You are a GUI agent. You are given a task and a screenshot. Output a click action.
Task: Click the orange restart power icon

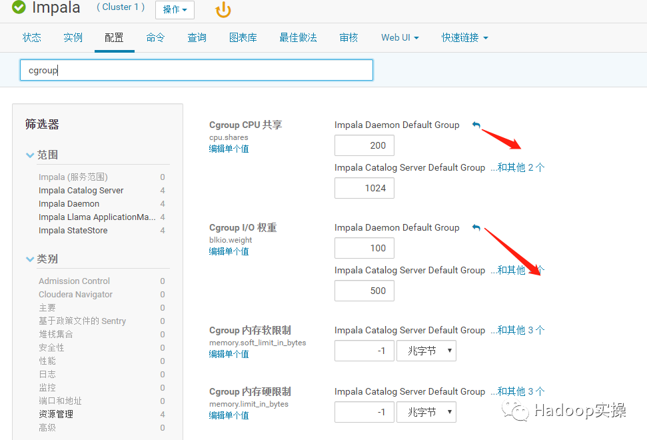(223, 10)
